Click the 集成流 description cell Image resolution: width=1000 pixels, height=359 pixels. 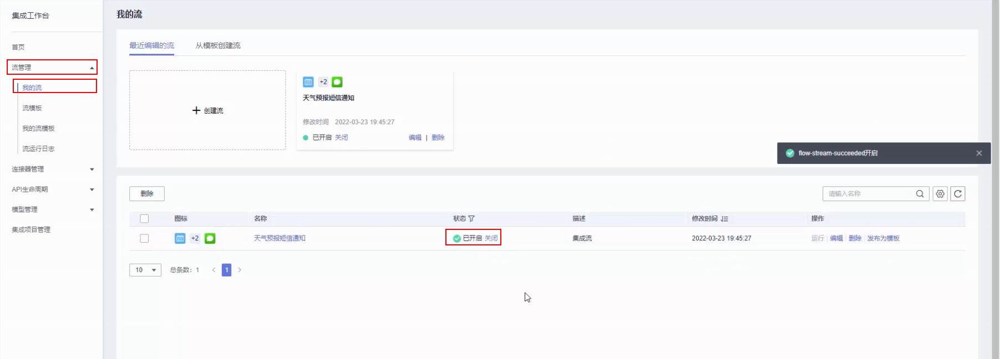pyautogui.click(x=582, y=238)
